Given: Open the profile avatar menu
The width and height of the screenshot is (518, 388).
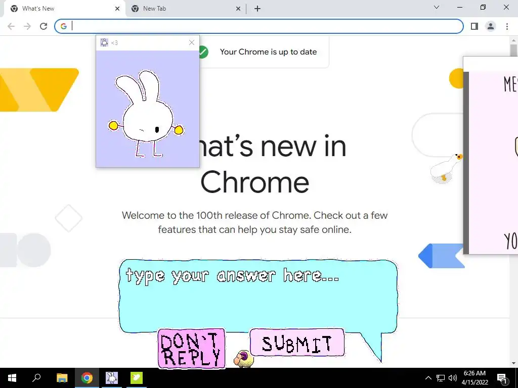Looking at the screenshot, I should [491, 26].
